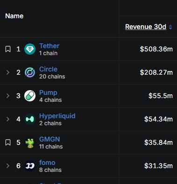Bookmark the Tether row
The height and width of the screenshot is (184, 177).
pyautogui.click(x=8, y=49)
